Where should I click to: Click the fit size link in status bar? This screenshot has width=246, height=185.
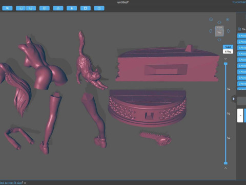tap(11, 183)
